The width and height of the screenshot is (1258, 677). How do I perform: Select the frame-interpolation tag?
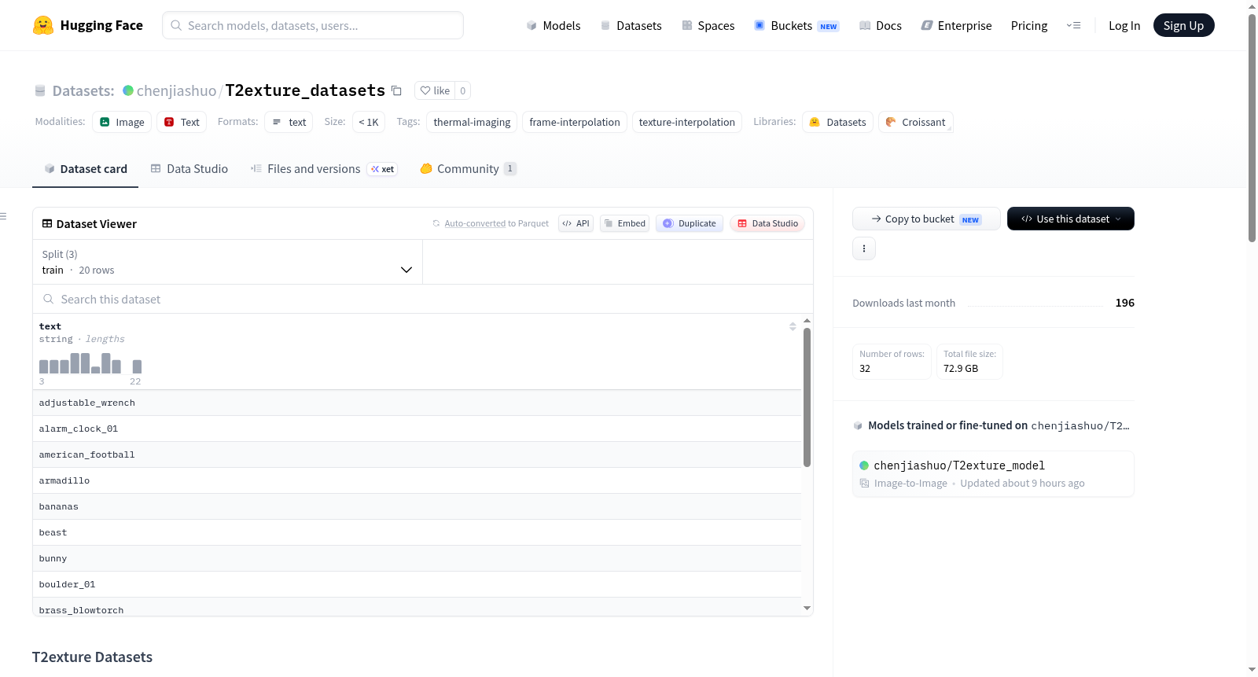575,122
